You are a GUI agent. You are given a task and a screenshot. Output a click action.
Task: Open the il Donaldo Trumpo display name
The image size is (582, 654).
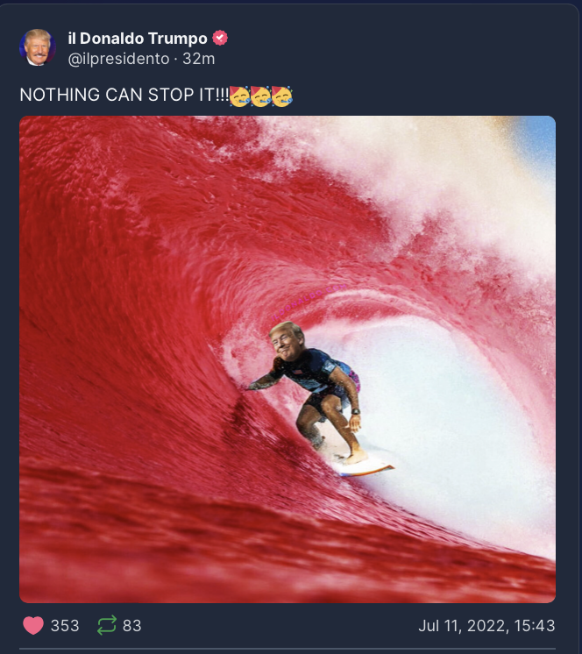[x=138, y=39]
